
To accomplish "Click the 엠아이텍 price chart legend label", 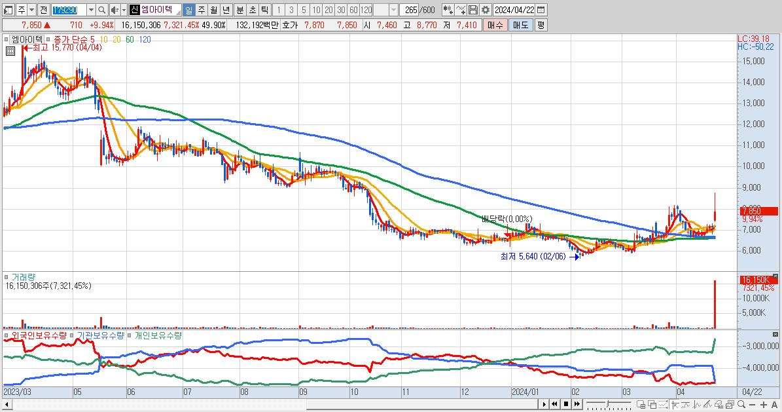I will point(27,39).
